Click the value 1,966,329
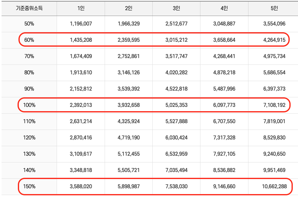 [129, 24]
